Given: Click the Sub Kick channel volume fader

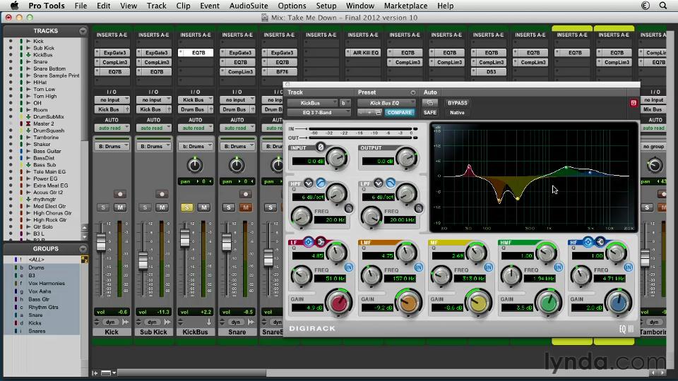Looking at the screenshot, I should [x=143, y=261].
